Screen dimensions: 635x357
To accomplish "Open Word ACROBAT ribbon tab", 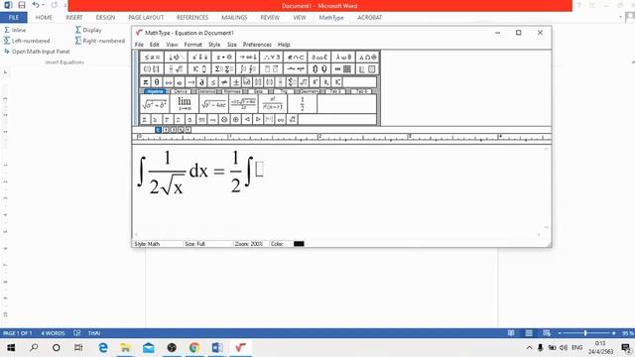I will coord(369,18).
